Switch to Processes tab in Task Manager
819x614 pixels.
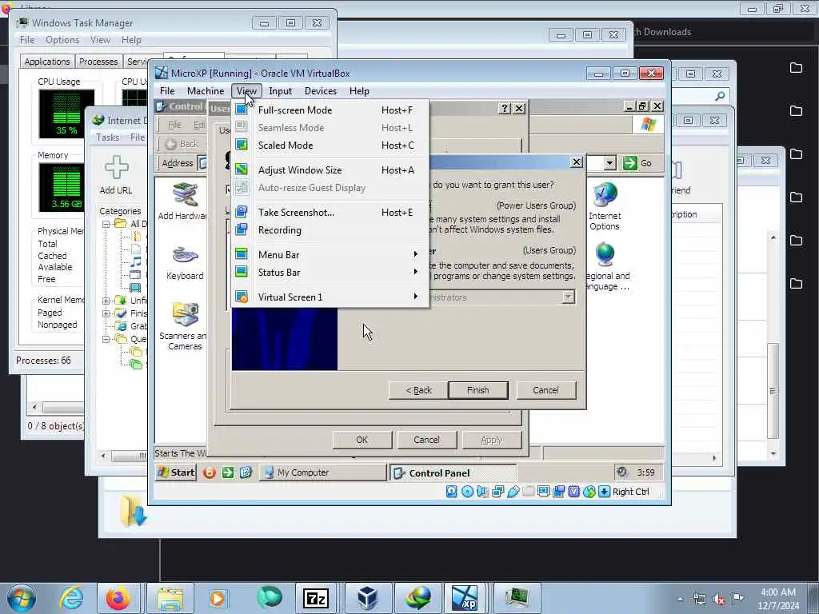[98, 62]
